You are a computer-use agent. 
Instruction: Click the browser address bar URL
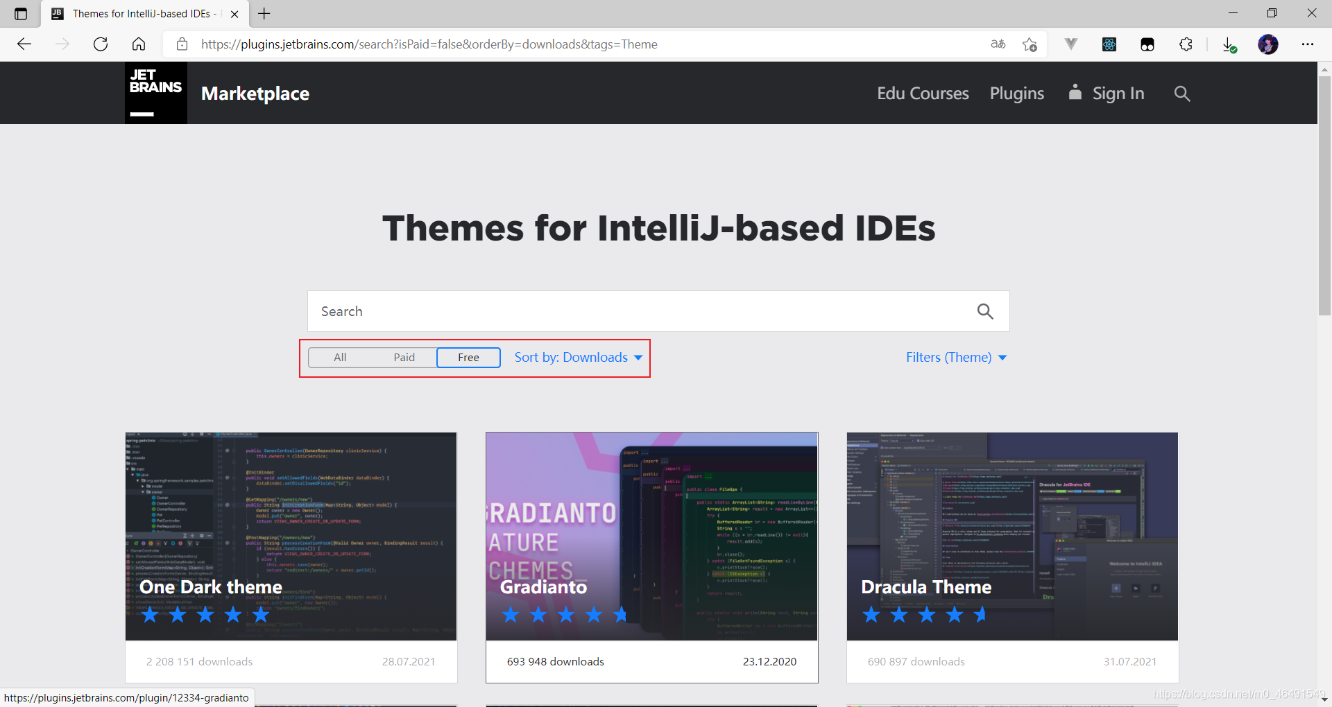tap(429, 44)
